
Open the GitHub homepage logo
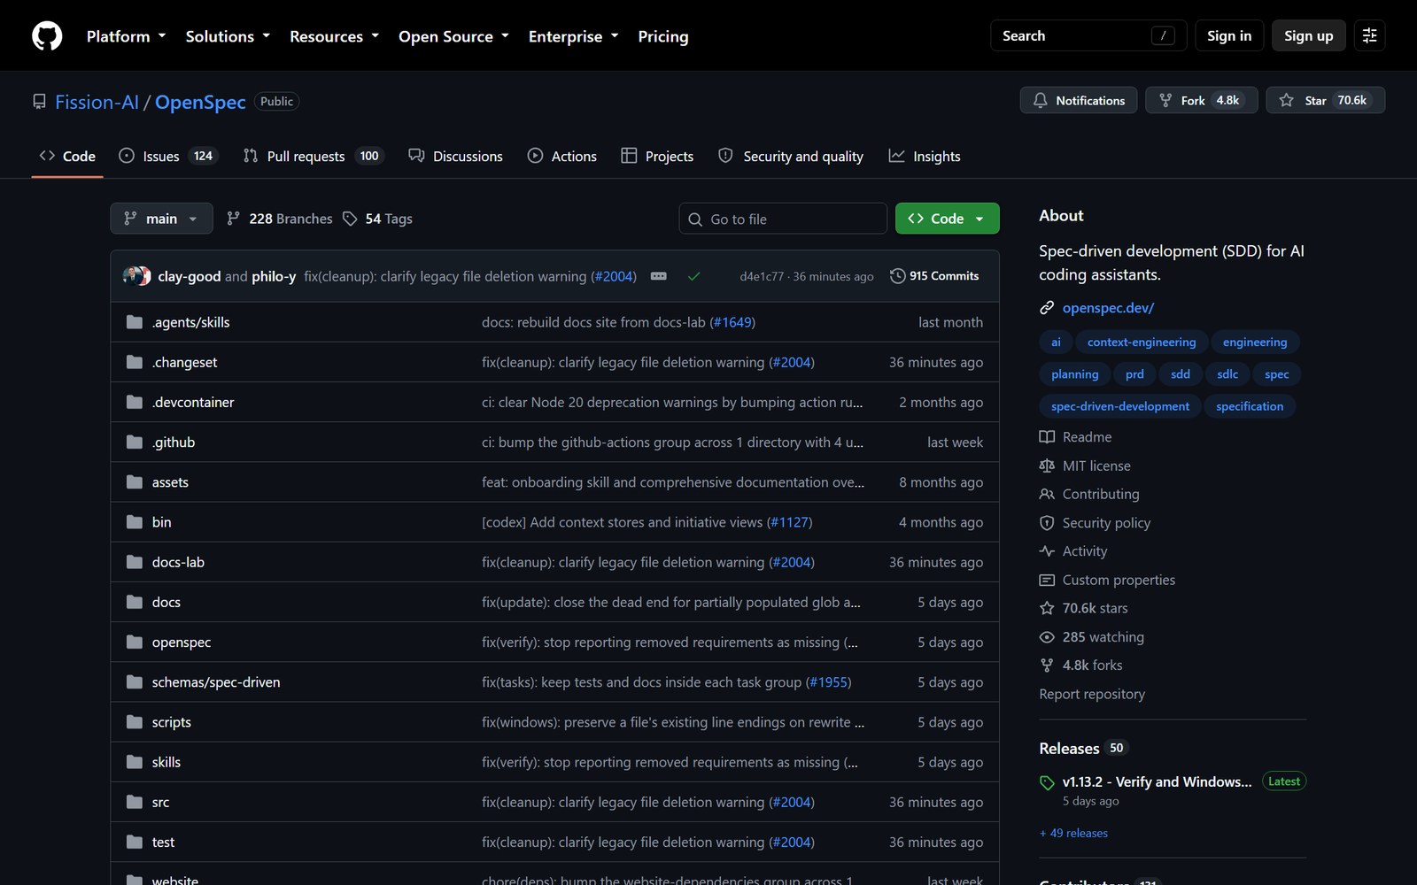click(x=47, y=36)
